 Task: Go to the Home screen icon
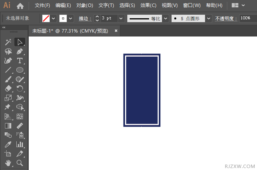[x=20, y=6]
